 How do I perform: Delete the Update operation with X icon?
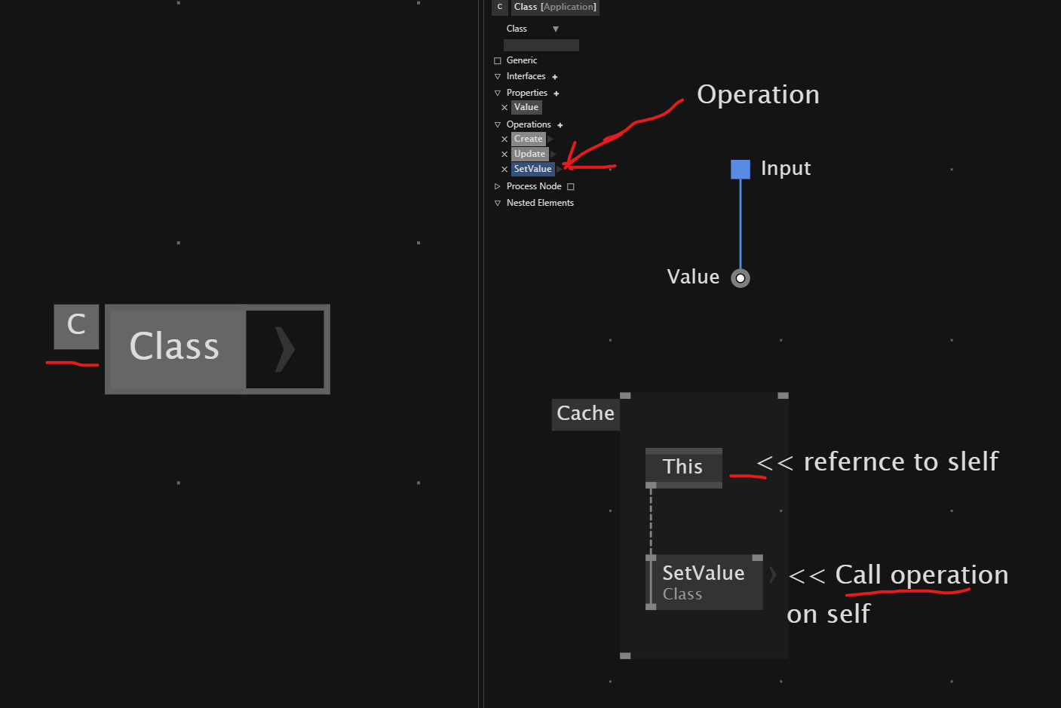[x=504, y=155]
